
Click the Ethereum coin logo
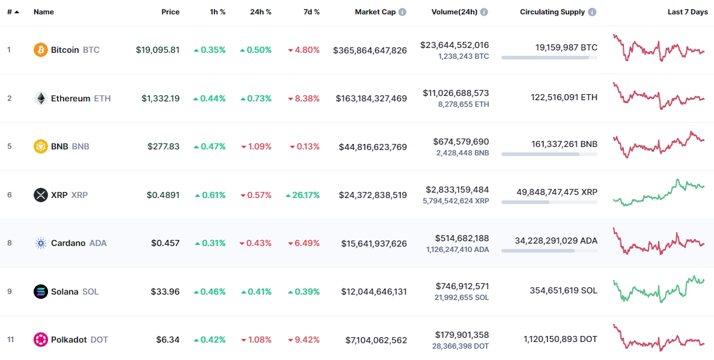point(40,98)
